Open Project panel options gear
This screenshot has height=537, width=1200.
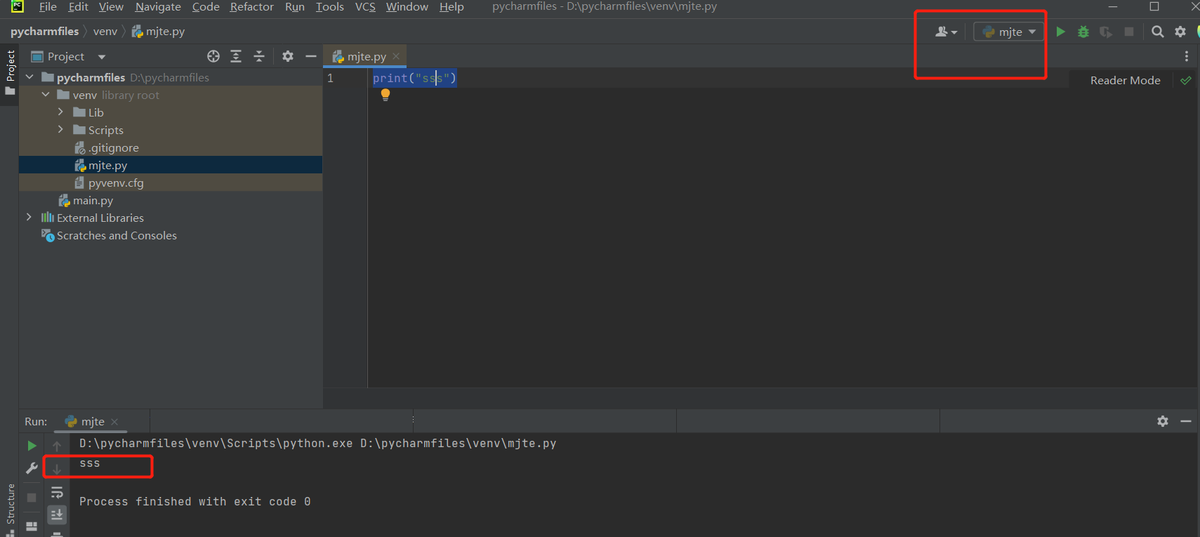288,56
